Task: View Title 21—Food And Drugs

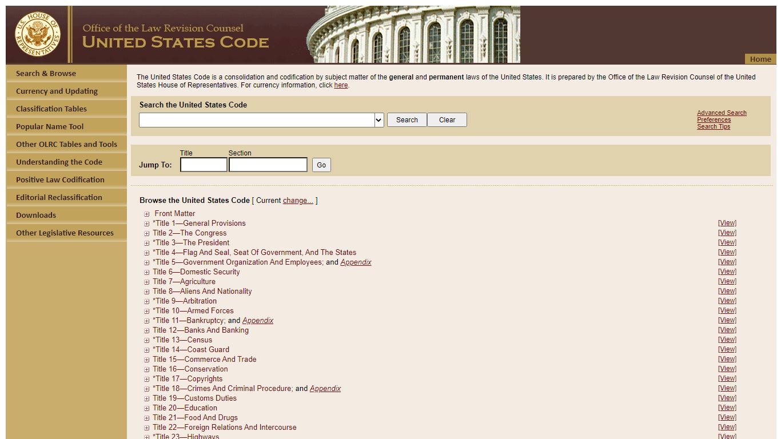Action: pyautogui.click(x=727, y=418)
